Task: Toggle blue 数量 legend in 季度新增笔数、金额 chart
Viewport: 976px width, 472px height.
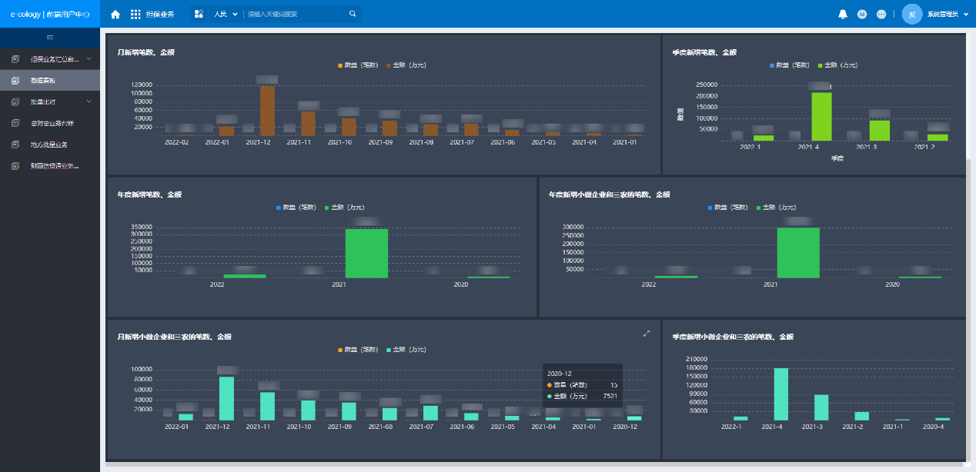Action: click(x=790, y=65)
